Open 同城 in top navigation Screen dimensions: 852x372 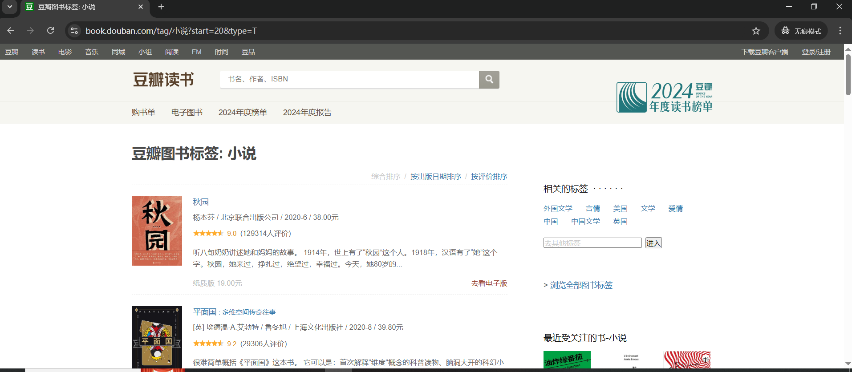[x=118, y=52]
